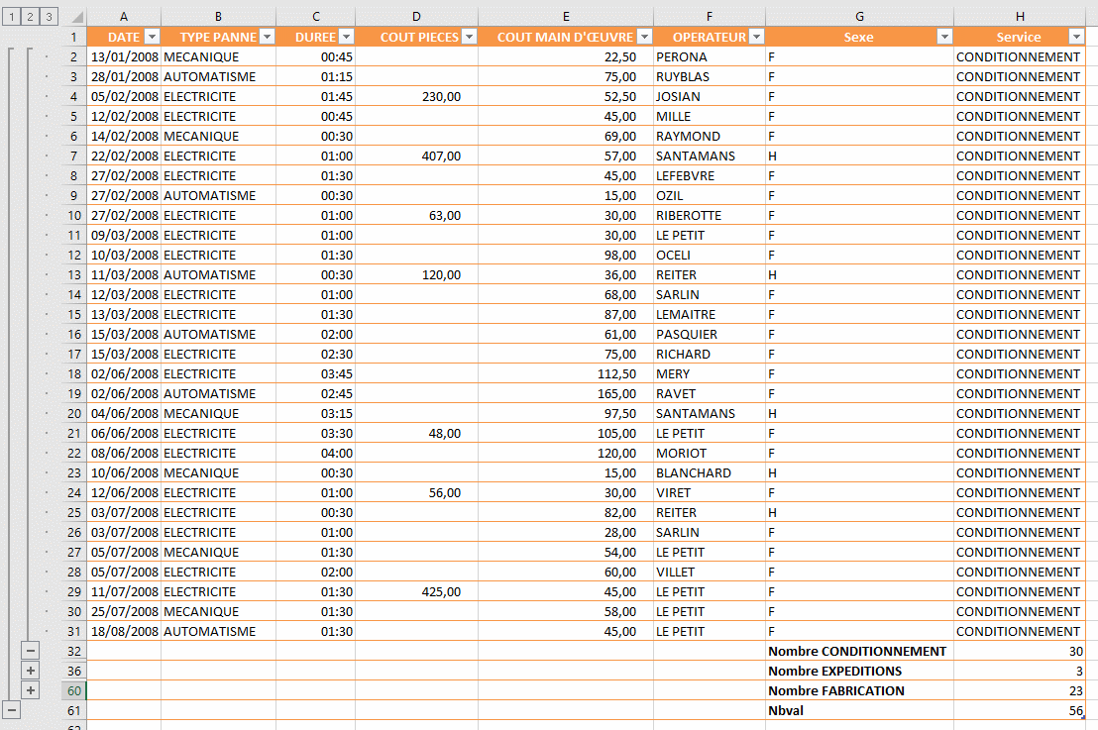The height and width of the screenshot is (730, 1098).
Task: Expand the FABRICATION group at row 60
Action: tap(31, 690)
